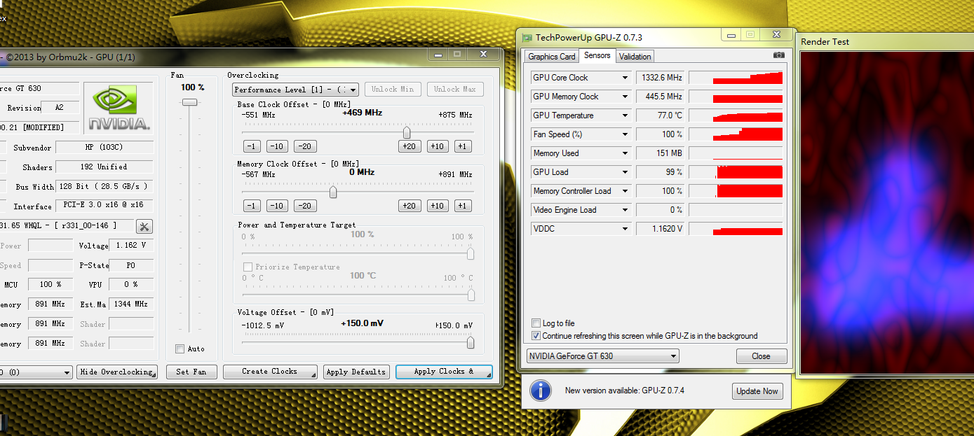The height and width of the screenshot is (436, 974).
Task: Click the Memory Clock Offset slider handle
Action: coord(333,192)
